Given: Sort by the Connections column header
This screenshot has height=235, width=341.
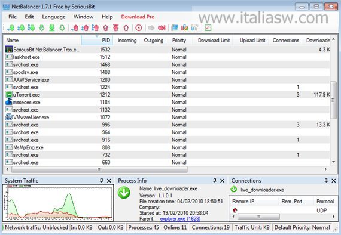Looking at the screenshot, I should click(x=286, y=41).
